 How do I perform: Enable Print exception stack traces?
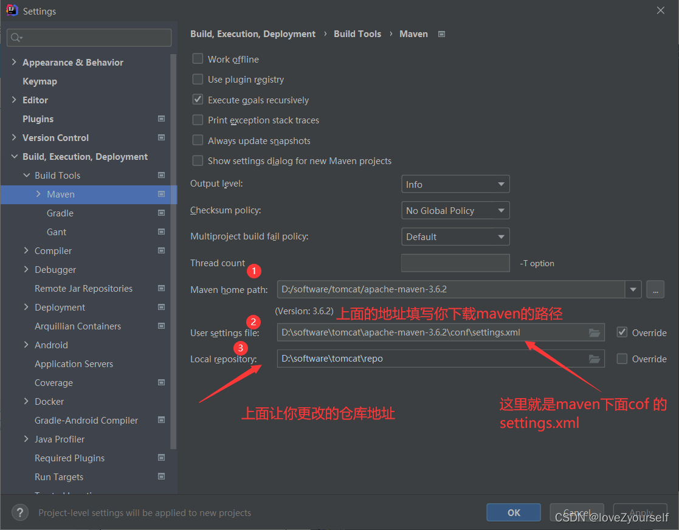[x=198, y=120]
